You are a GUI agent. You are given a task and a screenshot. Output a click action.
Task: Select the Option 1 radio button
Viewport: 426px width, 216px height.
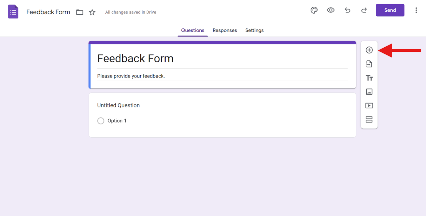101,121
